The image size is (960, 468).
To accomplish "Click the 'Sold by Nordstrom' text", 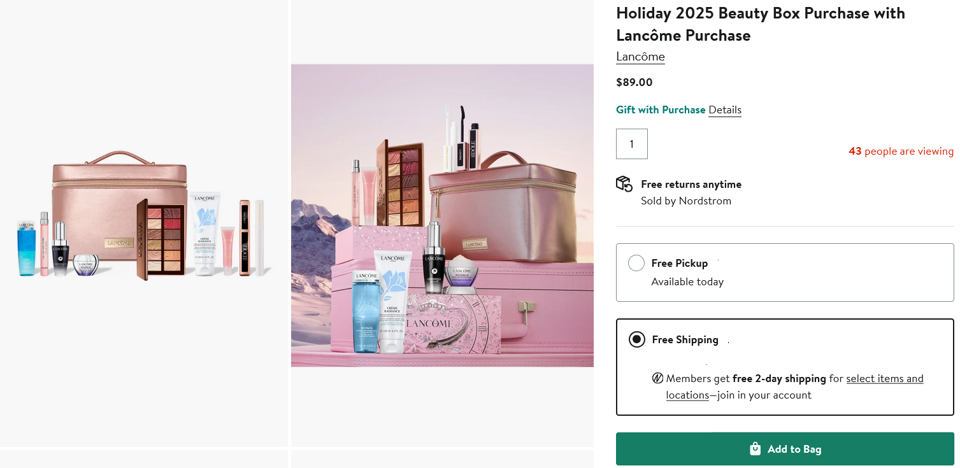I will click(686, 201).
